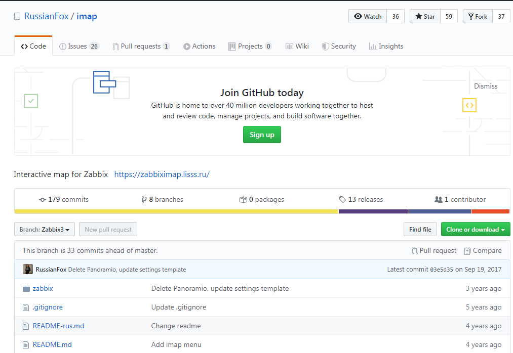Open the Pull requests tab
Image resolution: width=513 pixels, height=353 pixels.
click(141, 46)
